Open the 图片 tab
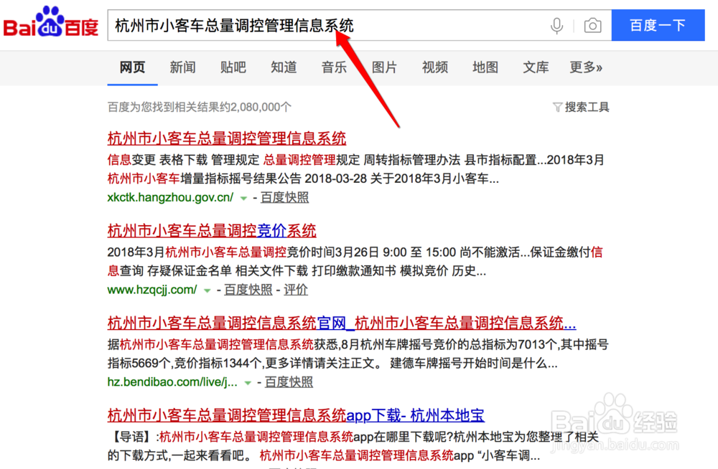 pyautogui.click(x=384, y=67)
